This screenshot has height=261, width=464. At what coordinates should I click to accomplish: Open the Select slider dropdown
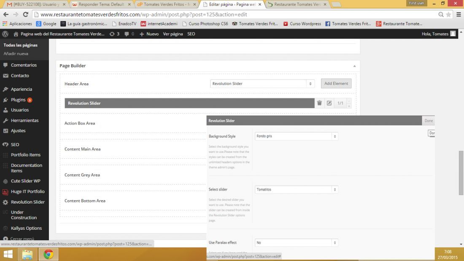coord(296,190)
